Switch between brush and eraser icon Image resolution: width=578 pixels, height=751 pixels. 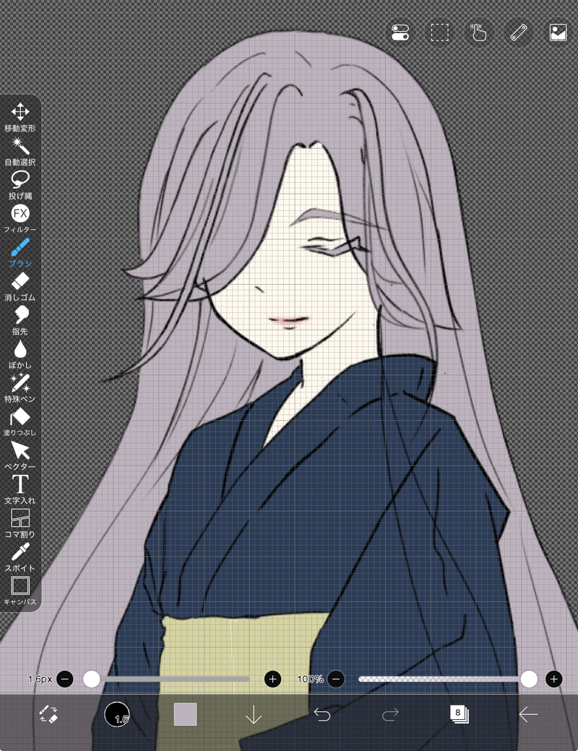48,714
